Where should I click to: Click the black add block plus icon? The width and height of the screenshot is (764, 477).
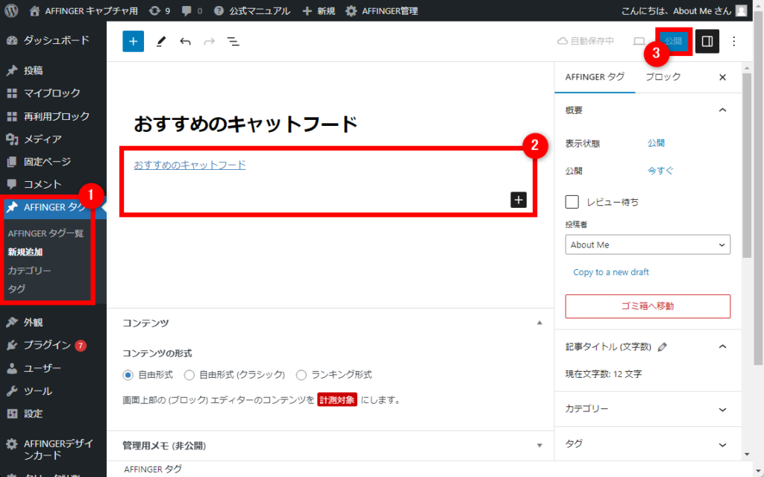tap(519, 200)
